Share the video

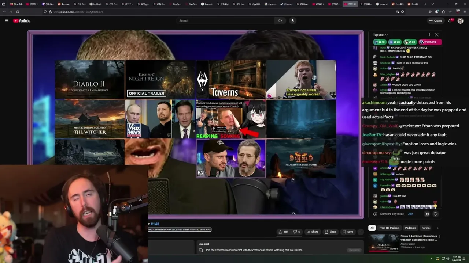coord(312,232)
